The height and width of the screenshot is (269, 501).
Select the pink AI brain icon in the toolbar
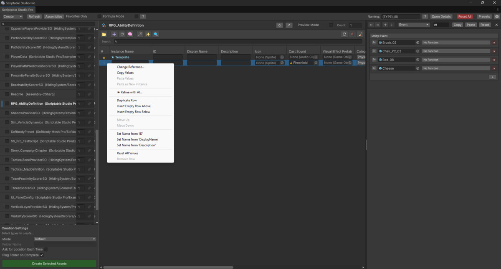click(x=130, y=34)
